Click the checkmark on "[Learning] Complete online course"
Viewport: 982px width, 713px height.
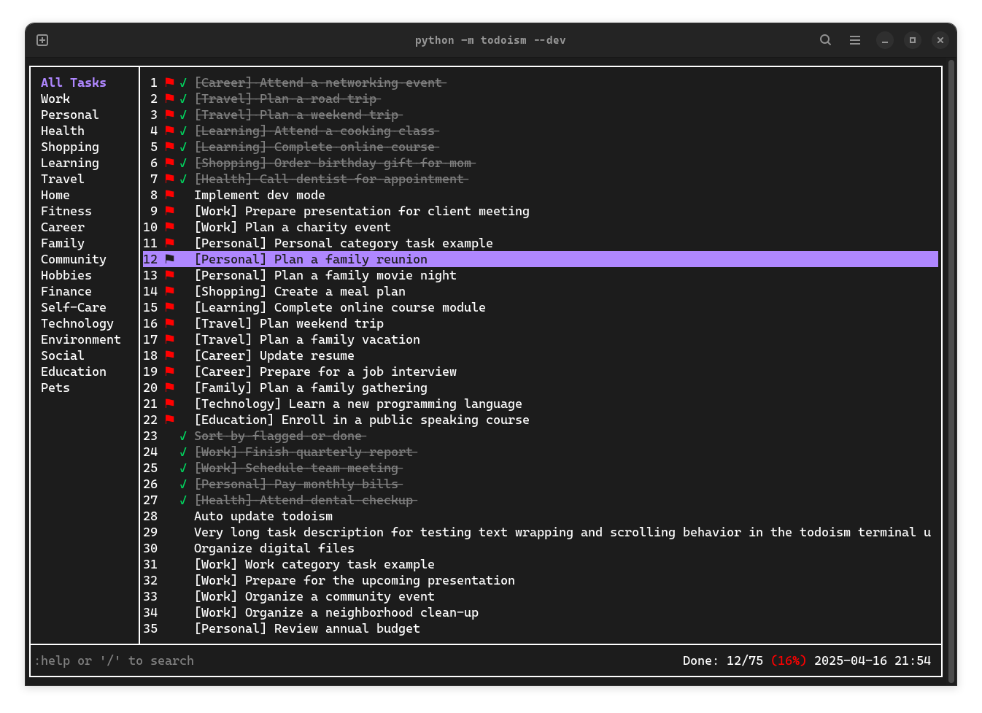tap(182, 146)
